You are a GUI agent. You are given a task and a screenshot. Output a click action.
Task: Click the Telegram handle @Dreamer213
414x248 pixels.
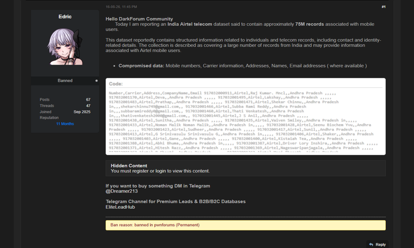click(x=122, y=191)
